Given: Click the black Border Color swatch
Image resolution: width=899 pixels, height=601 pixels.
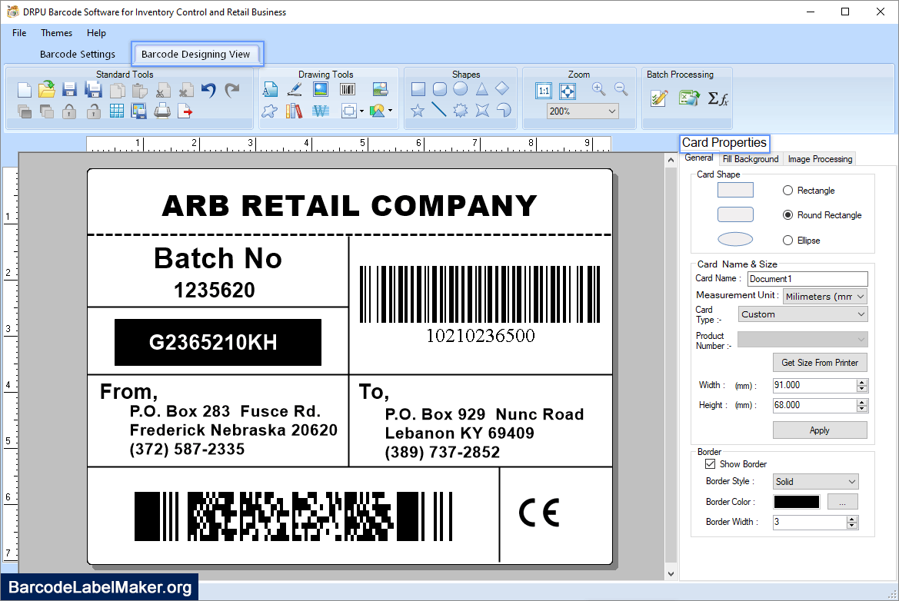Looking at the screenshot, I should (x=796, y=501).
